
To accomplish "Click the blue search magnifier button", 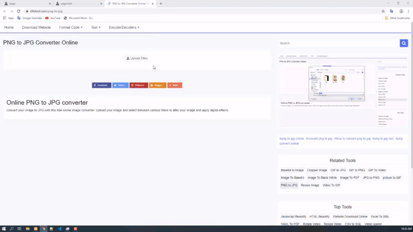I will point(404,43).
